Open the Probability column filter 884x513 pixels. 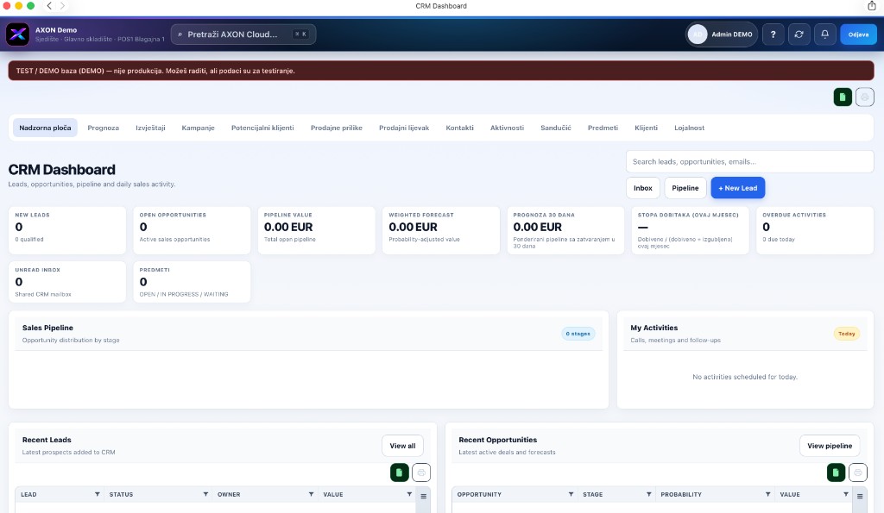767,494
